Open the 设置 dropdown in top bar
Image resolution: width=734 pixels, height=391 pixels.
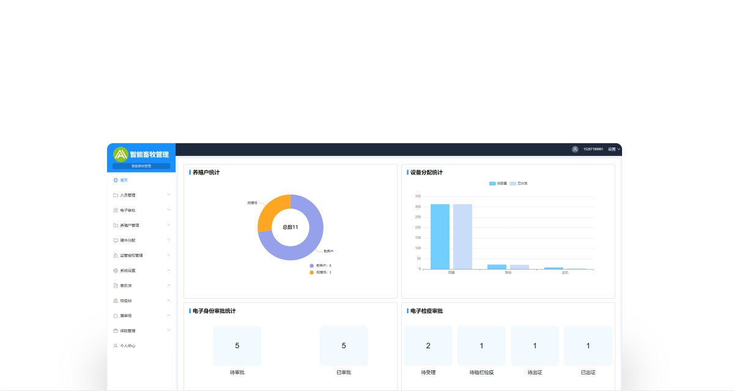tap(614, 149)
